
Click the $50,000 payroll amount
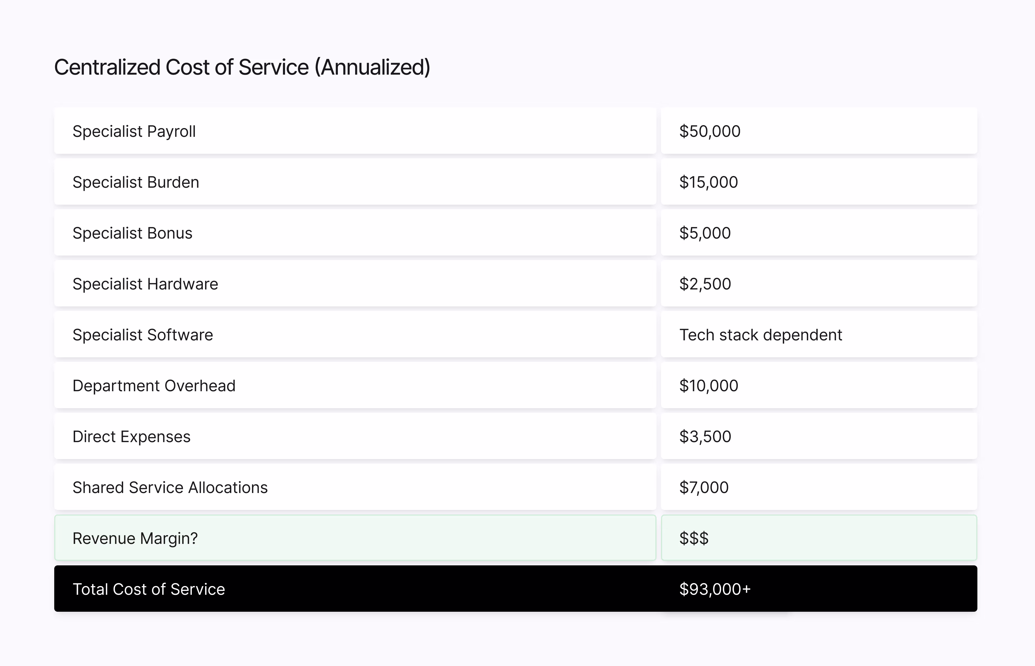[710, 131]
